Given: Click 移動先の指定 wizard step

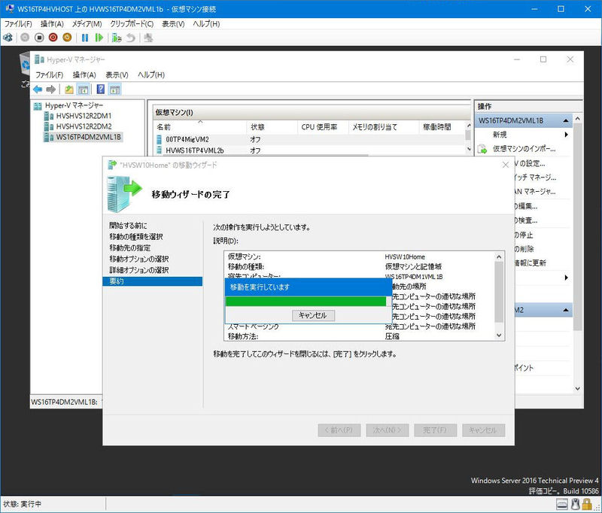Looking at the screenshot, I should 130,248.
